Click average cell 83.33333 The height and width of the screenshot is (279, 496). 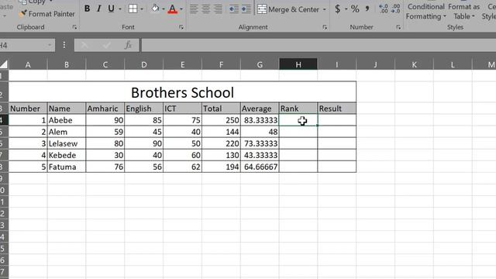point(260,120)
